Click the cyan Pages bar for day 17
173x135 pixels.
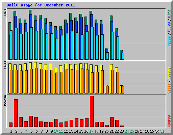[92, 43]
